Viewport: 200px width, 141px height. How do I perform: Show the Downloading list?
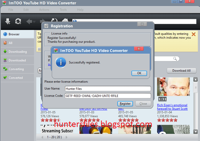point(17,52)
